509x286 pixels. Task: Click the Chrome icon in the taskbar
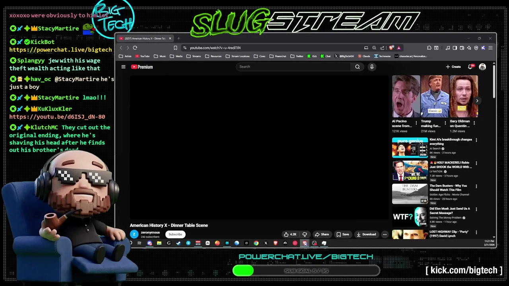pyautogui.click(x=256, y=243)
